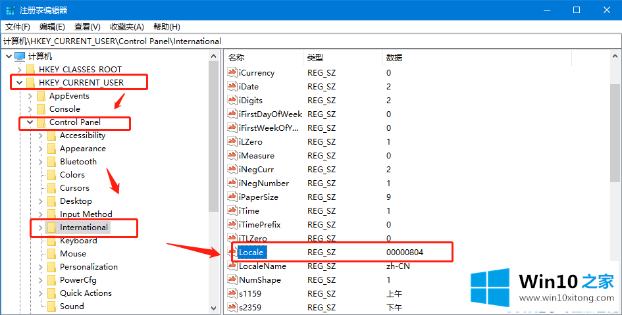Expand the Personalization key
This screenshot has width=622, height=315.
[40, 267]
